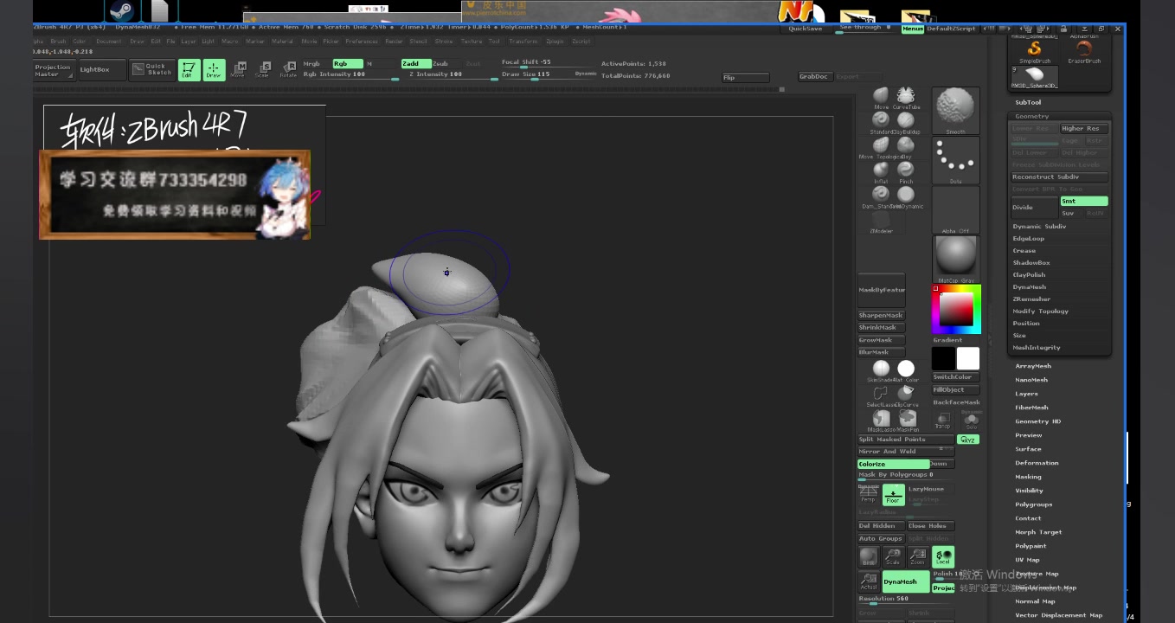Activate Scale transform mode
The height and width of the screenshot is (623, 1175).
[263, 70]
